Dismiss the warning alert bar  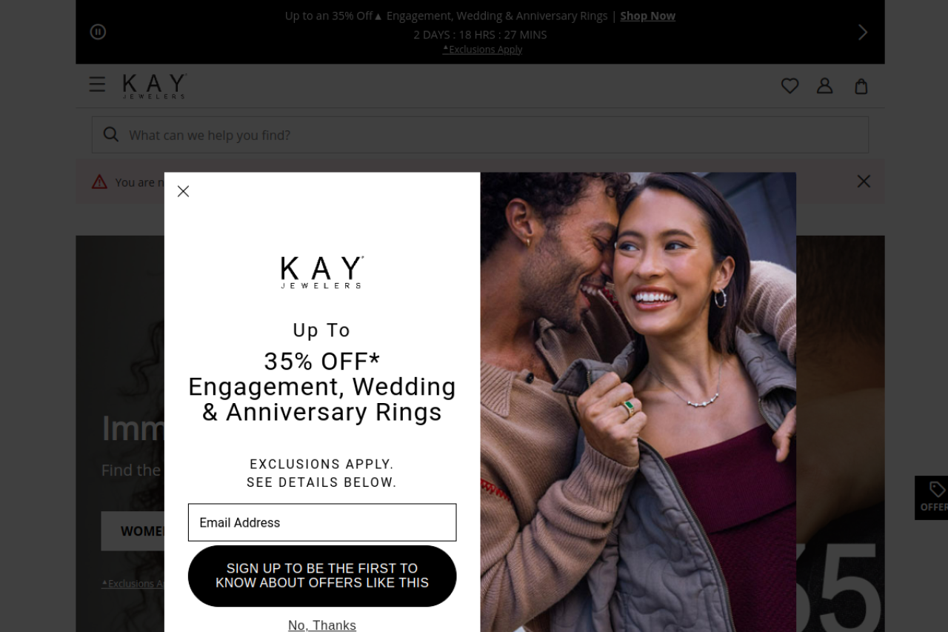[x=864, y=181]
